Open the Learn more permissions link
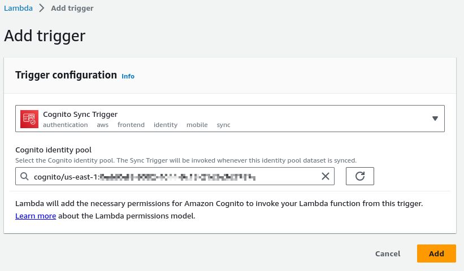 (x=36, y=216)
